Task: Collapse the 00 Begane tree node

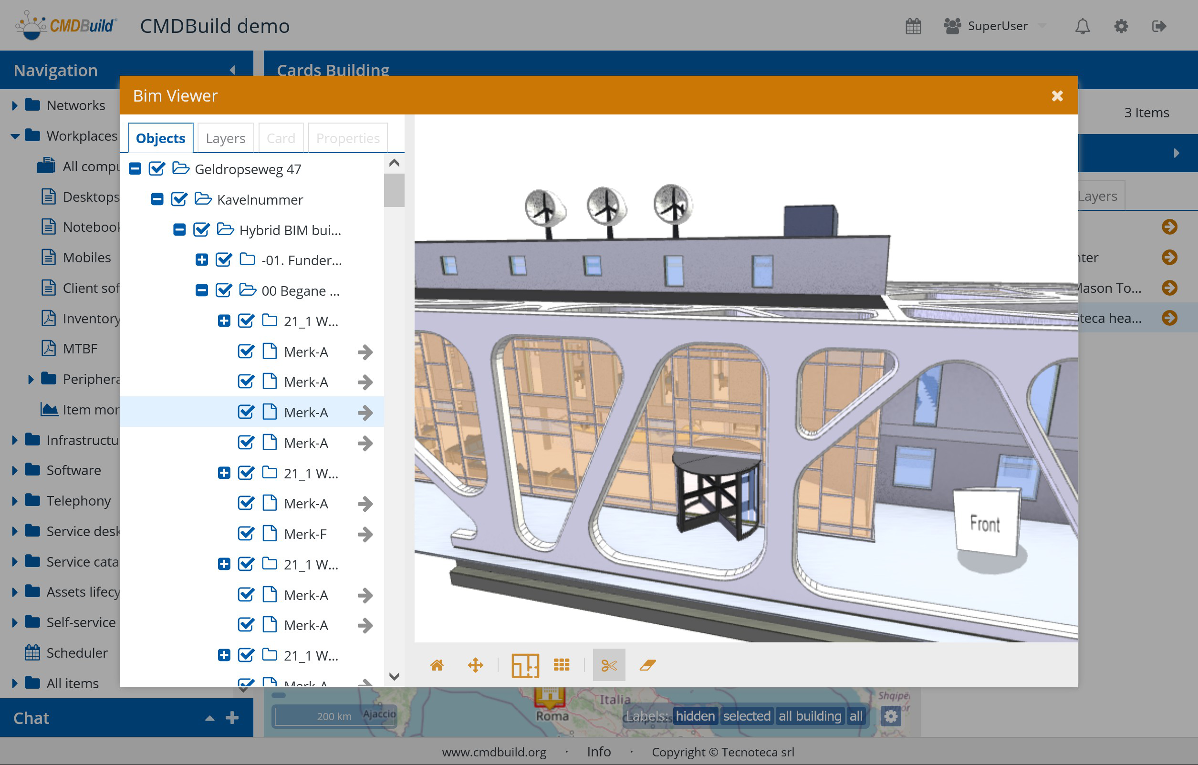Action: point(201,290)
